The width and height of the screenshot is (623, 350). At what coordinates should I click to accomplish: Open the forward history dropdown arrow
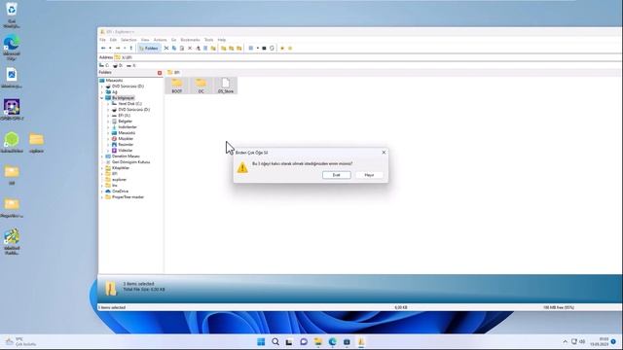click(x=125, y=48)
